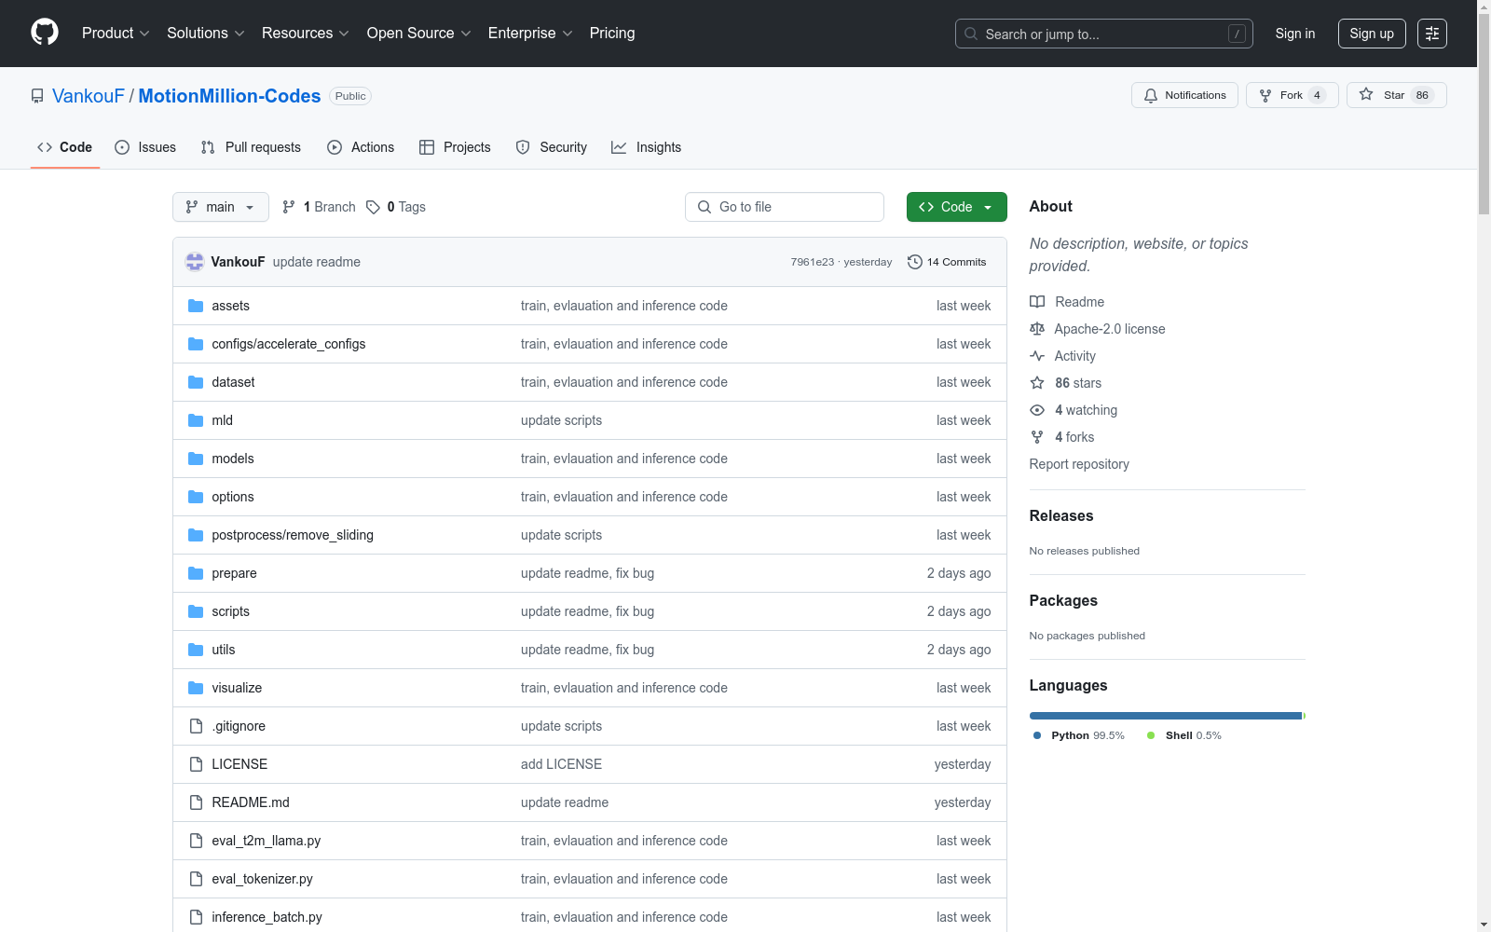Expand the Enterprise menu
The height and width of the screenshot is (932, 1491).
[530, 33]
